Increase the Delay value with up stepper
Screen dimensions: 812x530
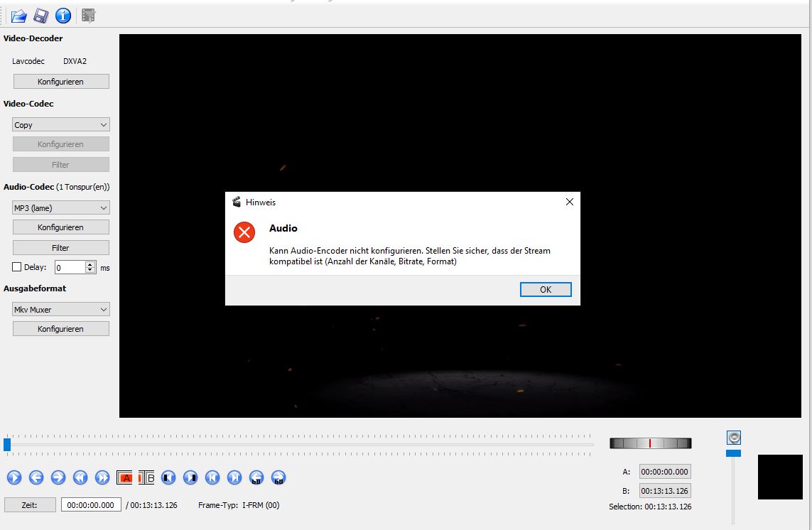pos(90,264)
